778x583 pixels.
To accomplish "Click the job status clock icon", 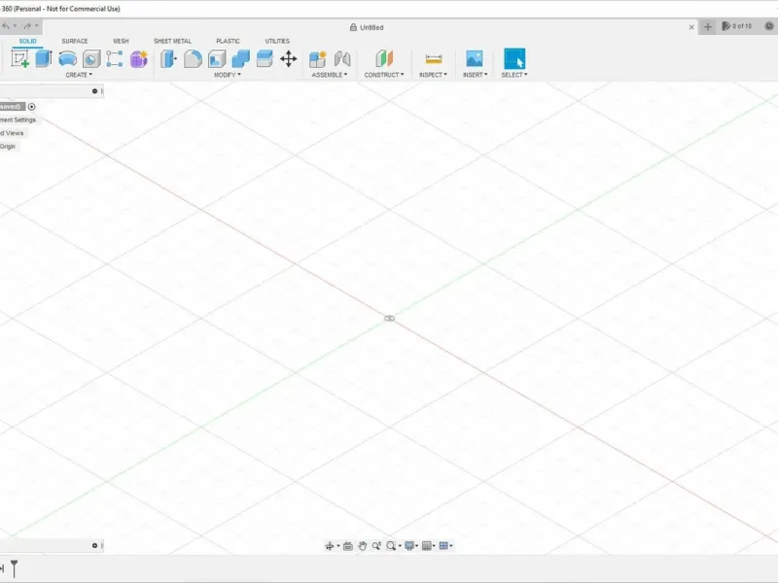I will pos(769,26).
